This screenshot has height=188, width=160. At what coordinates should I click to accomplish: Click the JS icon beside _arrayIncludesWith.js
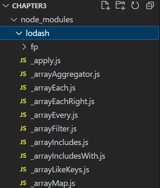(x=23, y=156)
